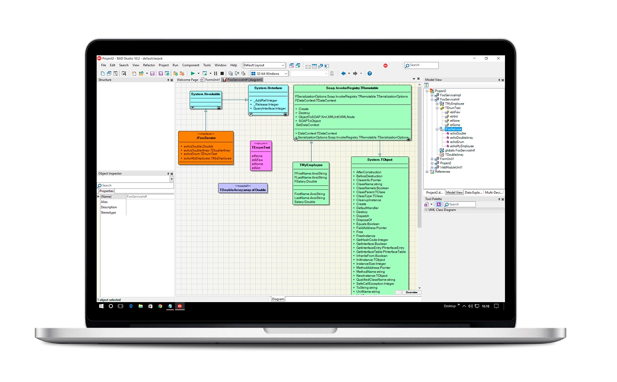Expand the TMyEmployee tree node

click(x=437, y=104)
